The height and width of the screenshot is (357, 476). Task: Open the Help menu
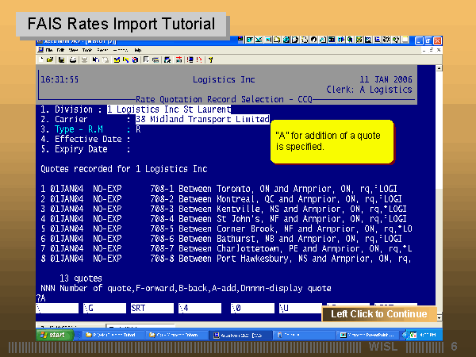pos(138,50)
